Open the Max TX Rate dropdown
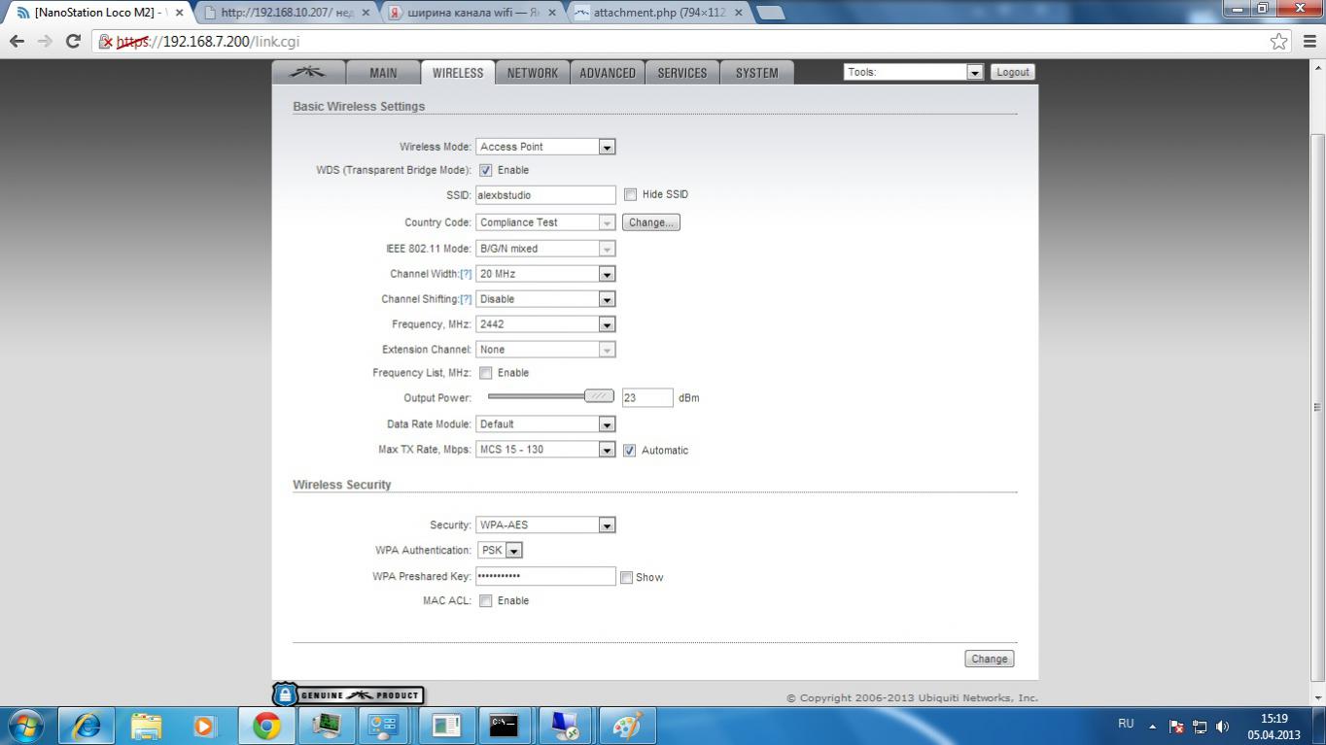Image resolution: width=1326 pixels, height=745 pixels. pos(545,450)
